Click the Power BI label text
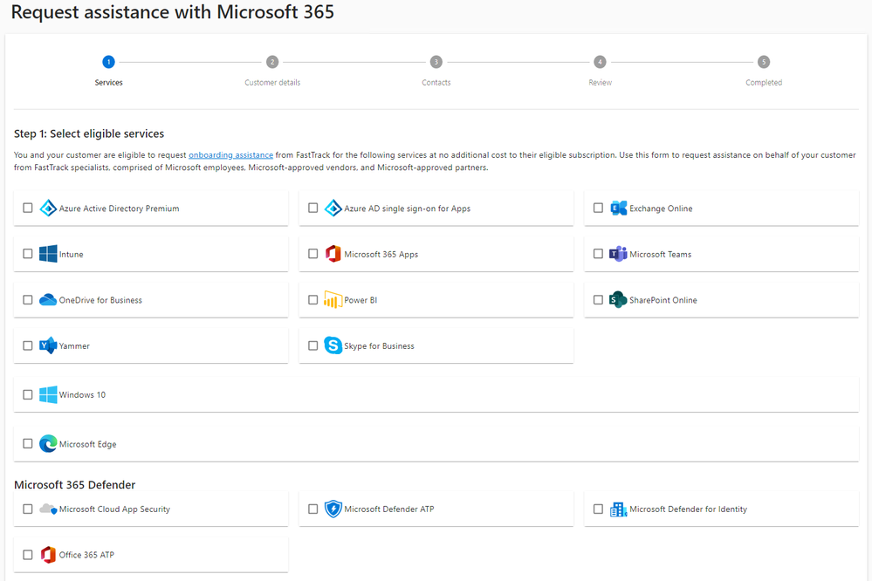This screenshot has width=872, height=581. (360, 300)
